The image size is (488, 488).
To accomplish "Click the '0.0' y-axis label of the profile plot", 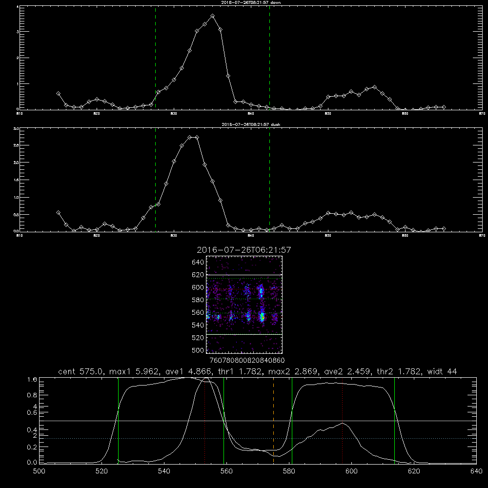I will (x=32, y=463).
